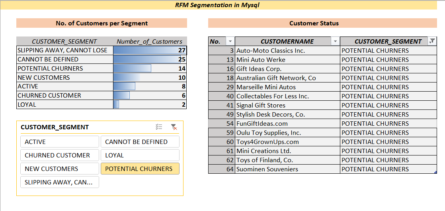Select the SLIPPING AWAY slicer item
The height and width of the screenshot is (211, 445).
coord(59,182)
